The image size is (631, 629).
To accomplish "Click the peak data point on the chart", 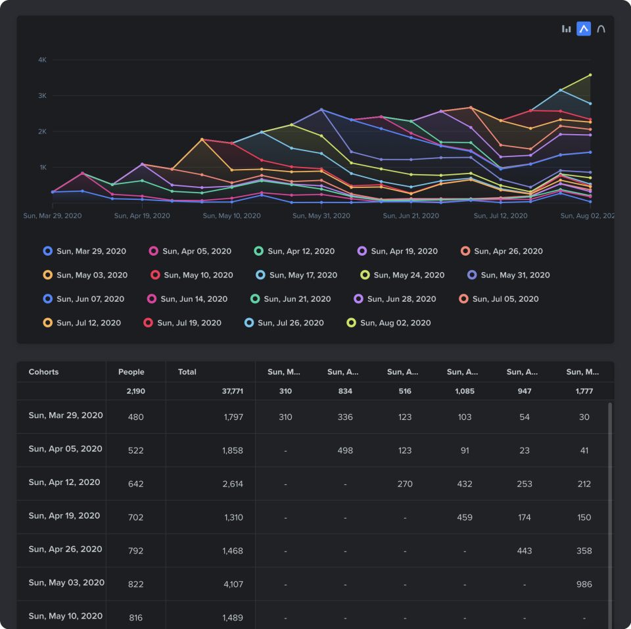I will [x=592, y=75].
